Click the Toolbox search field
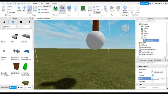 [x=23, y=27]
